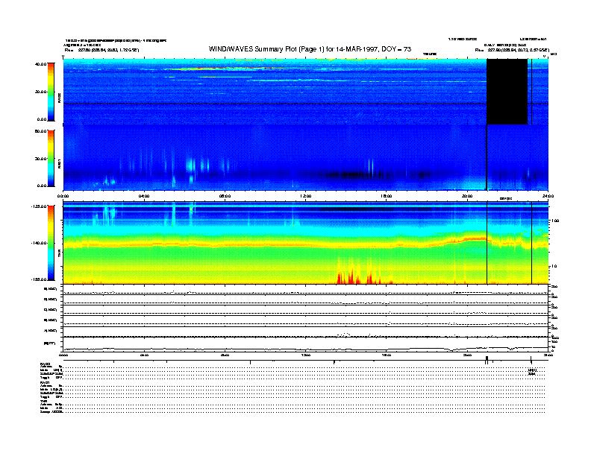This screenshot has height=456, width=591.
Task: Click the RAD2 intensity color bar
Action: point(51,92)
